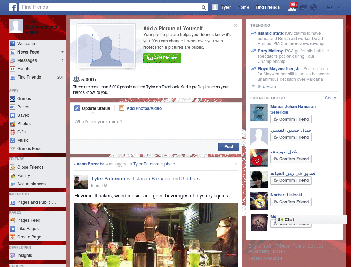Open the Islamic state trending link
Screen dimensions: 356x267
click(x=270, y=33)
